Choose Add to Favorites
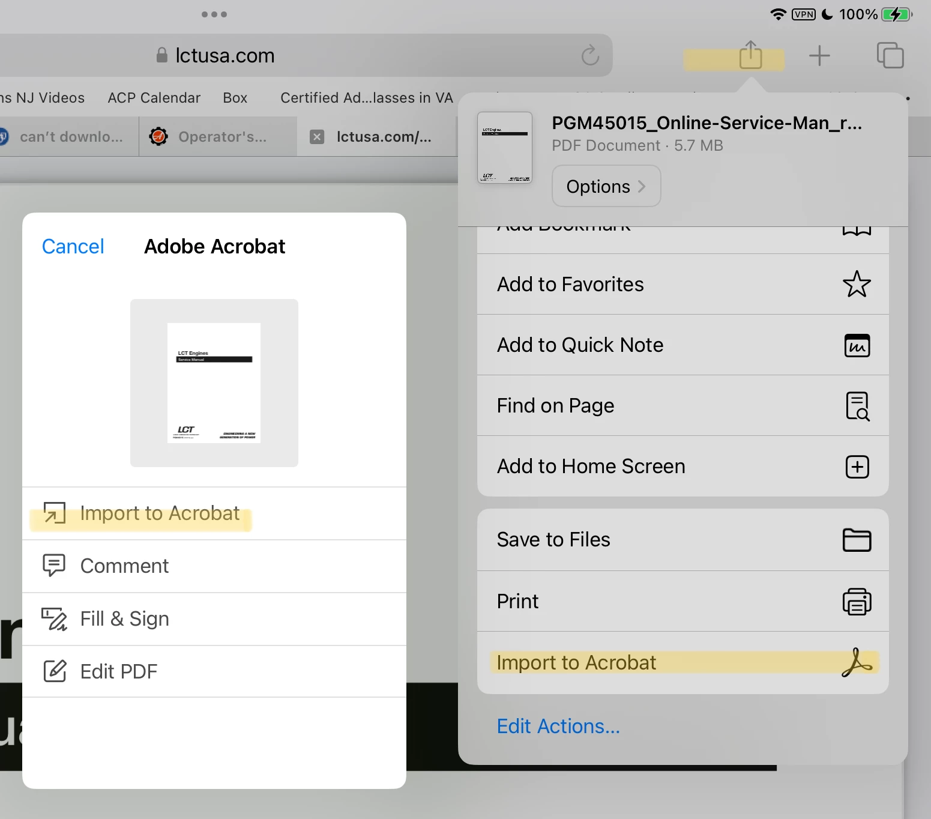 pos(682,284)
